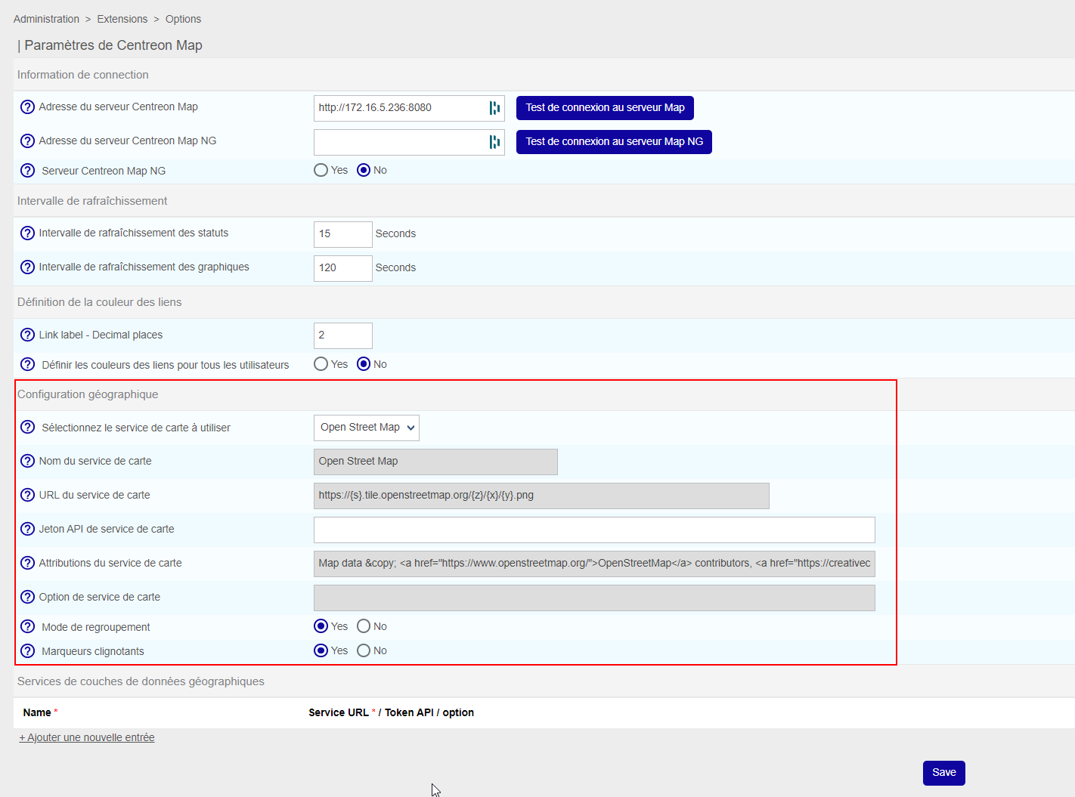Click help icon for URL du service de carte

27,495
